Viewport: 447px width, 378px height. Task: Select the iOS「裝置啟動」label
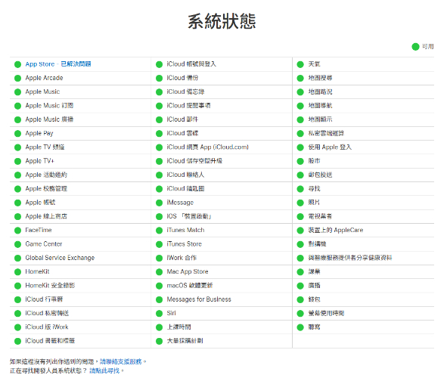pos(189,216)
